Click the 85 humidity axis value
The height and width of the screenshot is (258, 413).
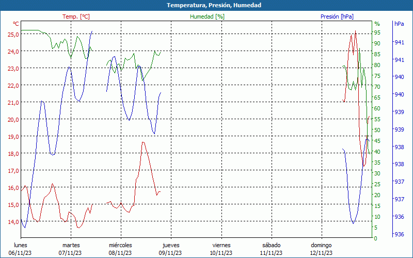377,54
